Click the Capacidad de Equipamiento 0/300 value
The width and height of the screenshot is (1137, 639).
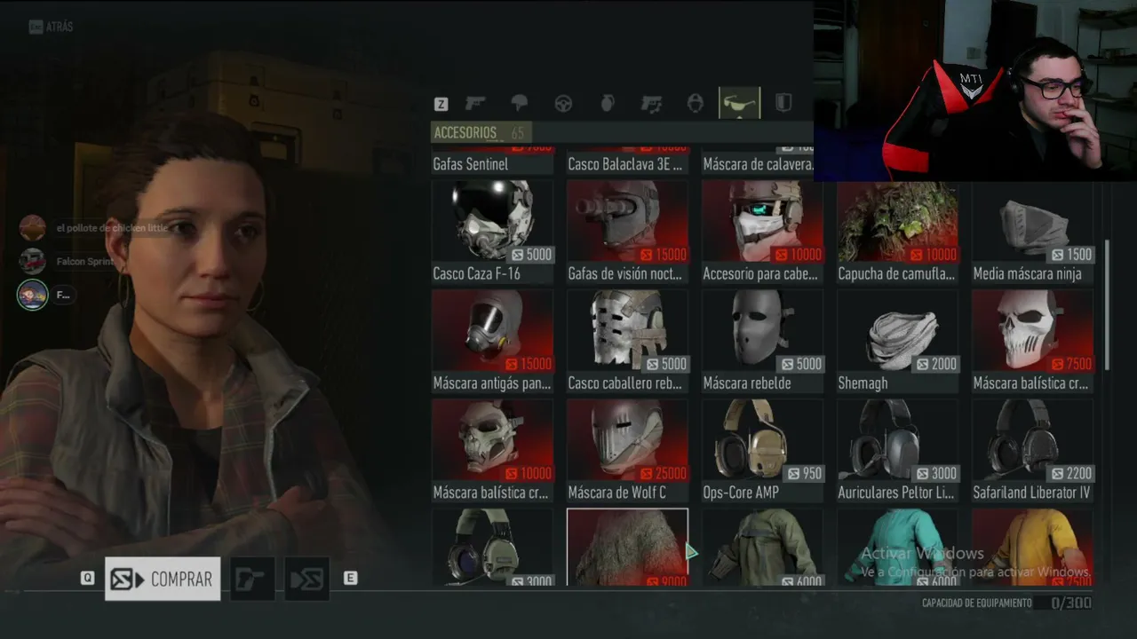coord(1071,603)
